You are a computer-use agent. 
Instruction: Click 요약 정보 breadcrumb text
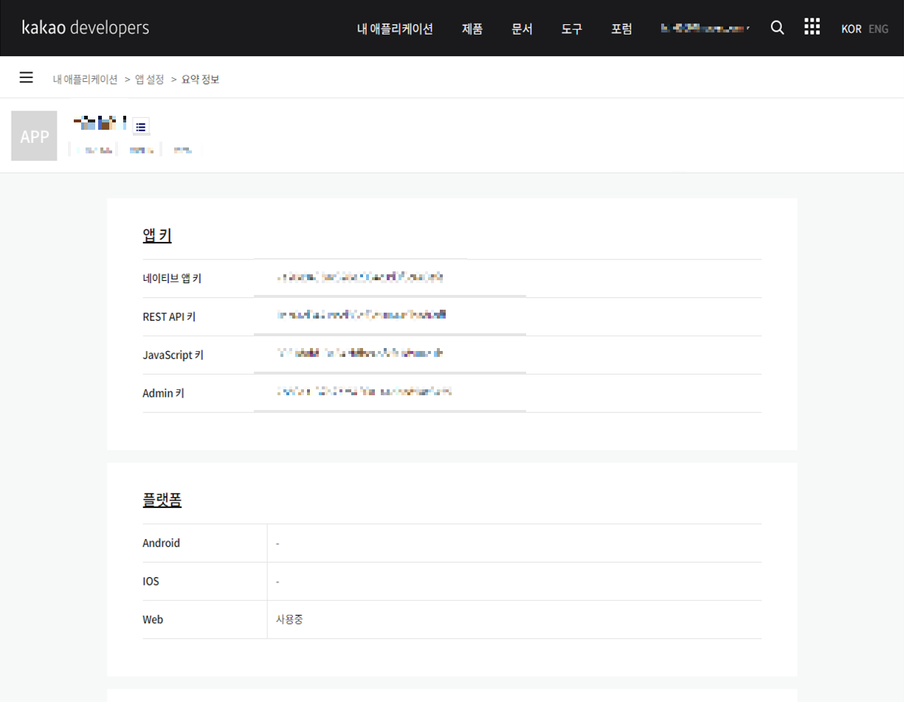(x=200, y=79)
